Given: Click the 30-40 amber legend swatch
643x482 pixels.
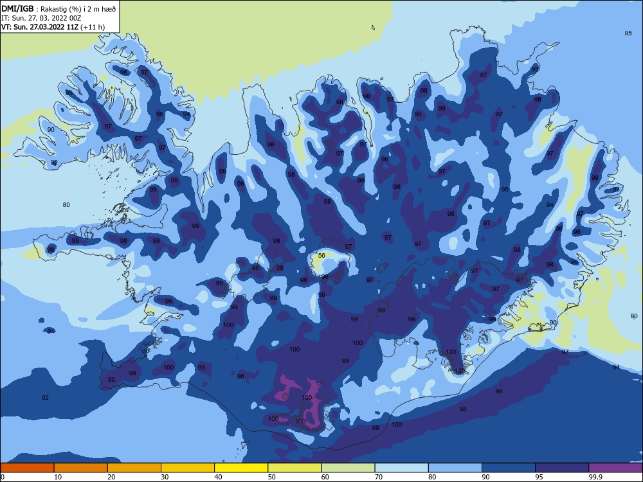Looking at the screenshot, I should 188,468.
